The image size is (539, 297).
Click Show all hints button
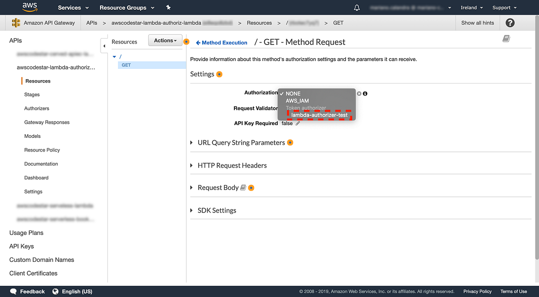pyautogui.click(x=477, y=23)
